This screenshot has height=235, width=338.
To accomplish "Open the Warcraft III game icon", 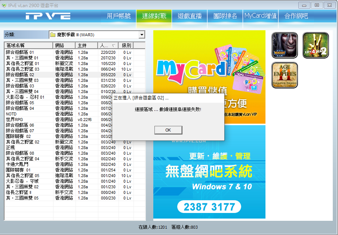I will click(x=285, y=45).
